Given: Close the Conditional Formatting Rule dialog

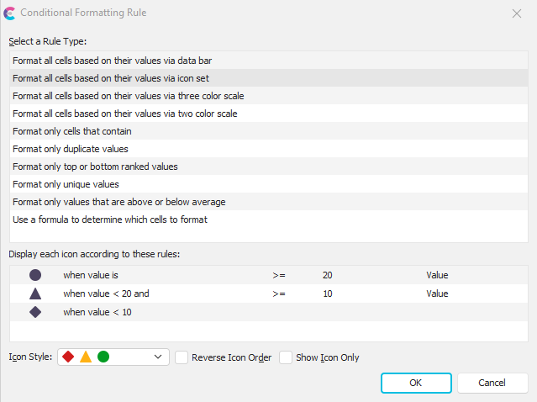Looking at the screenshot, I should click(515, 13).
